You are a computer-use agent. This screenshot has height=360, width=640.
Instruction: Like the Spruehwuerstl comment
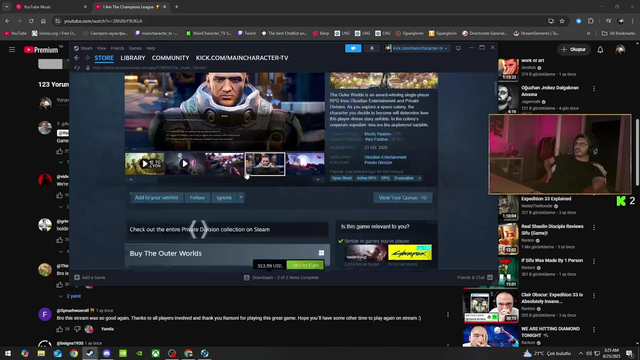point(59,329)
